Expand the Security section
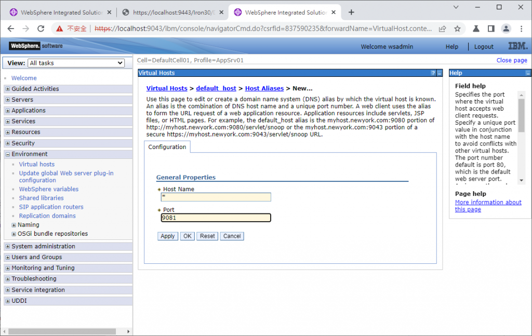The width and height of the screenshot is (532, 336). [8, 143]
